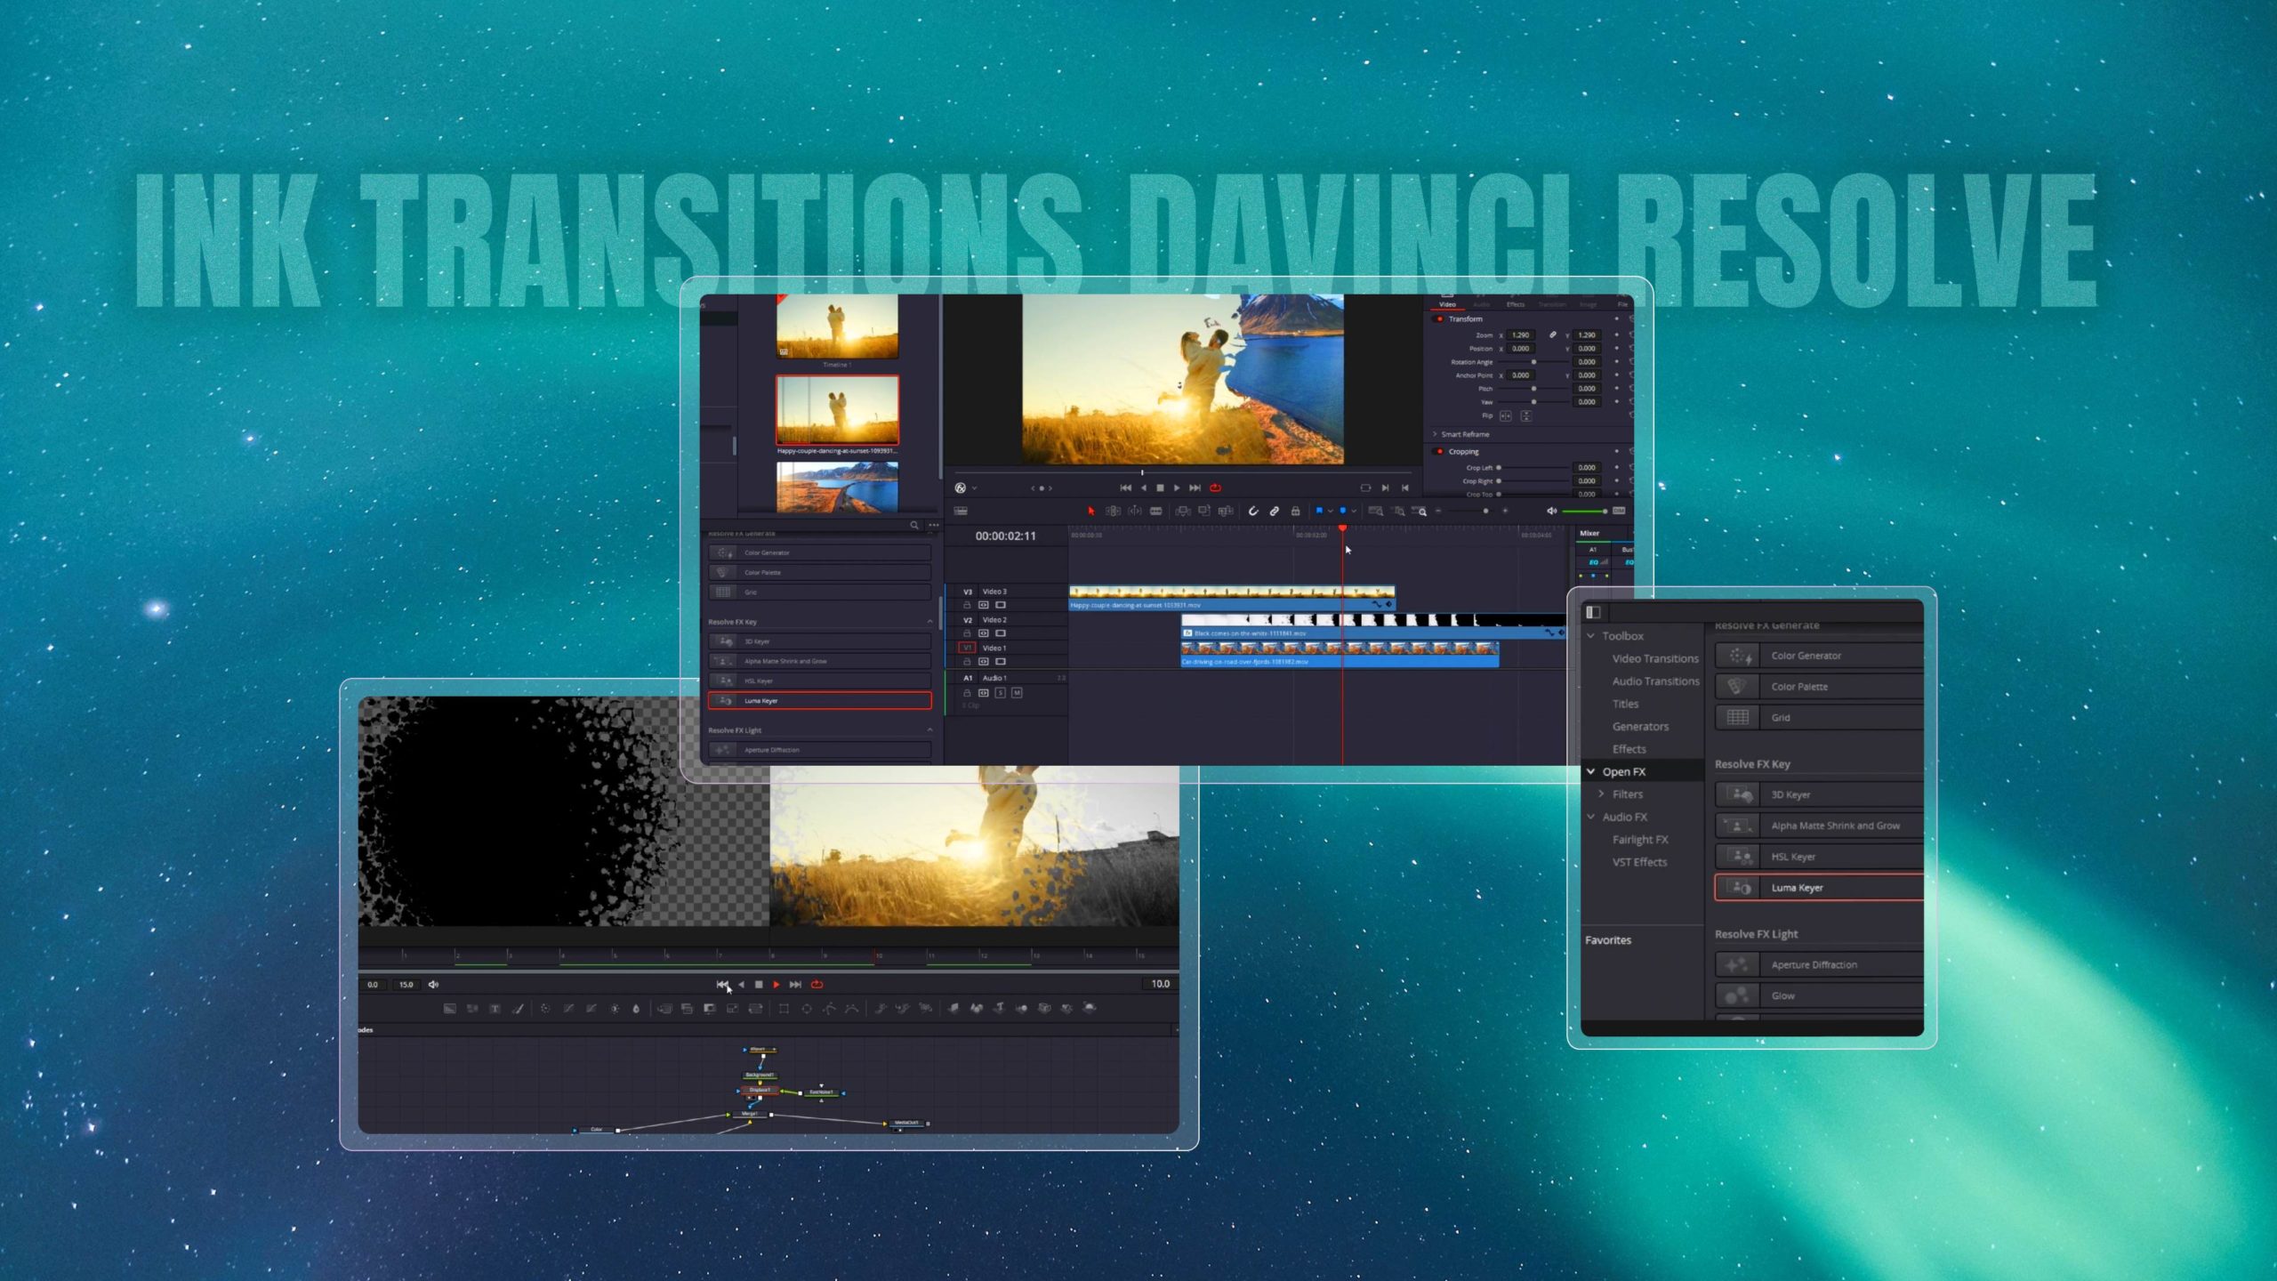
Task: Click the Custom Zoom magnifier icon
Action: [1419, 512]
